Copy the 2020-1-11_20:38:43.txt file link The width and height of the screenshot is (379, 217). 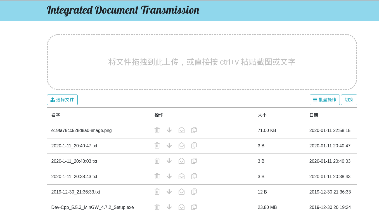(x=194, y=176)
